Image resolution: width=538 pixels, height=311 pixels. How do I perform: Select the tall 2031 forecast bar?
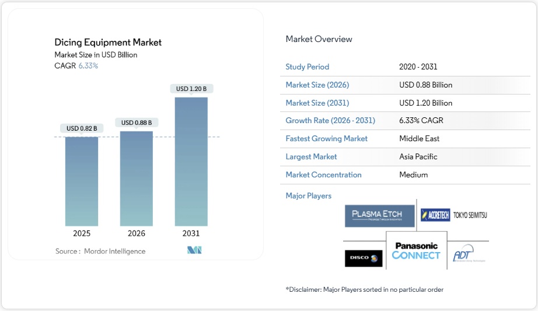point(191,161)
